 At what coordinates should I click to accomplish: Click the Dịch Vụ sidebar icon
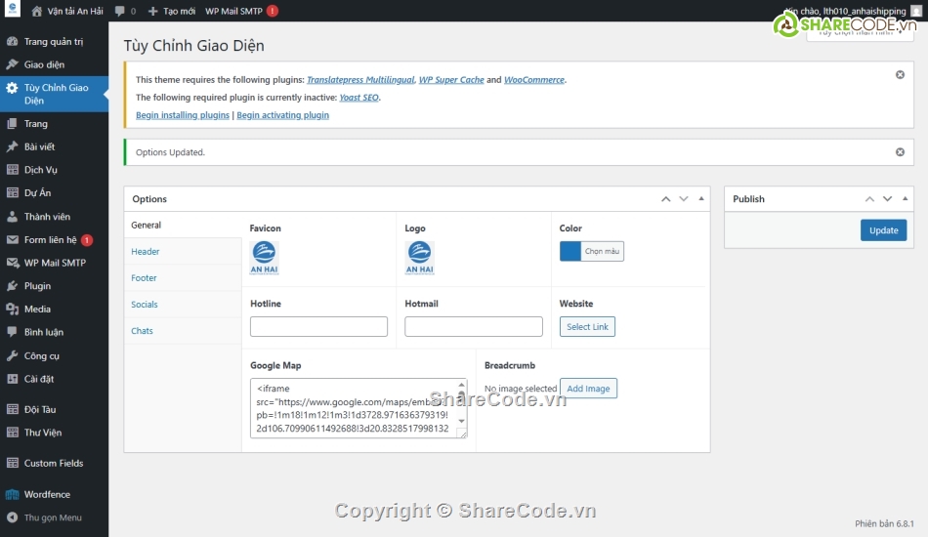coord(12,170)
